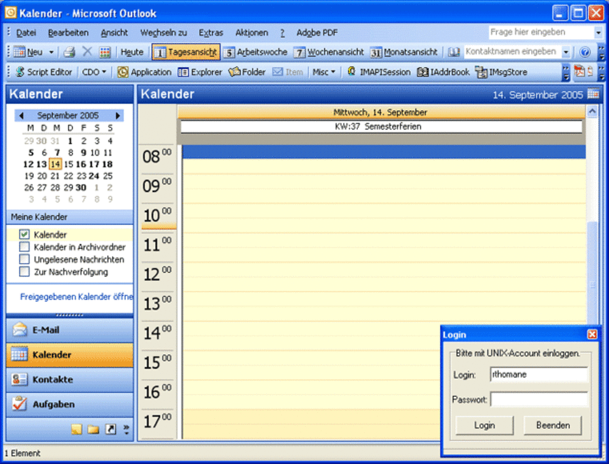609x464 pixels.
Task: Open the Extras menu
Action: pyautogui.click(x=211, y=33)
